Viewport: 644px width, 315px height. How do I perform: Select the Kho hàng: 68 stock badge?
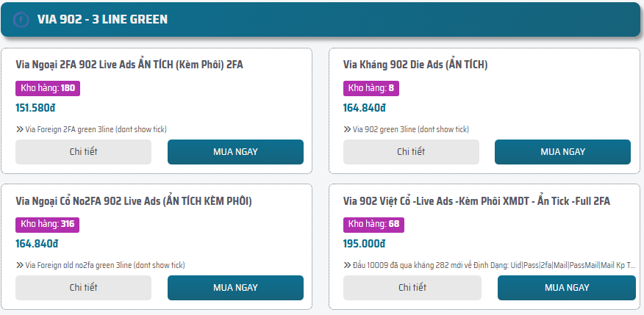[x=373, y=225]
